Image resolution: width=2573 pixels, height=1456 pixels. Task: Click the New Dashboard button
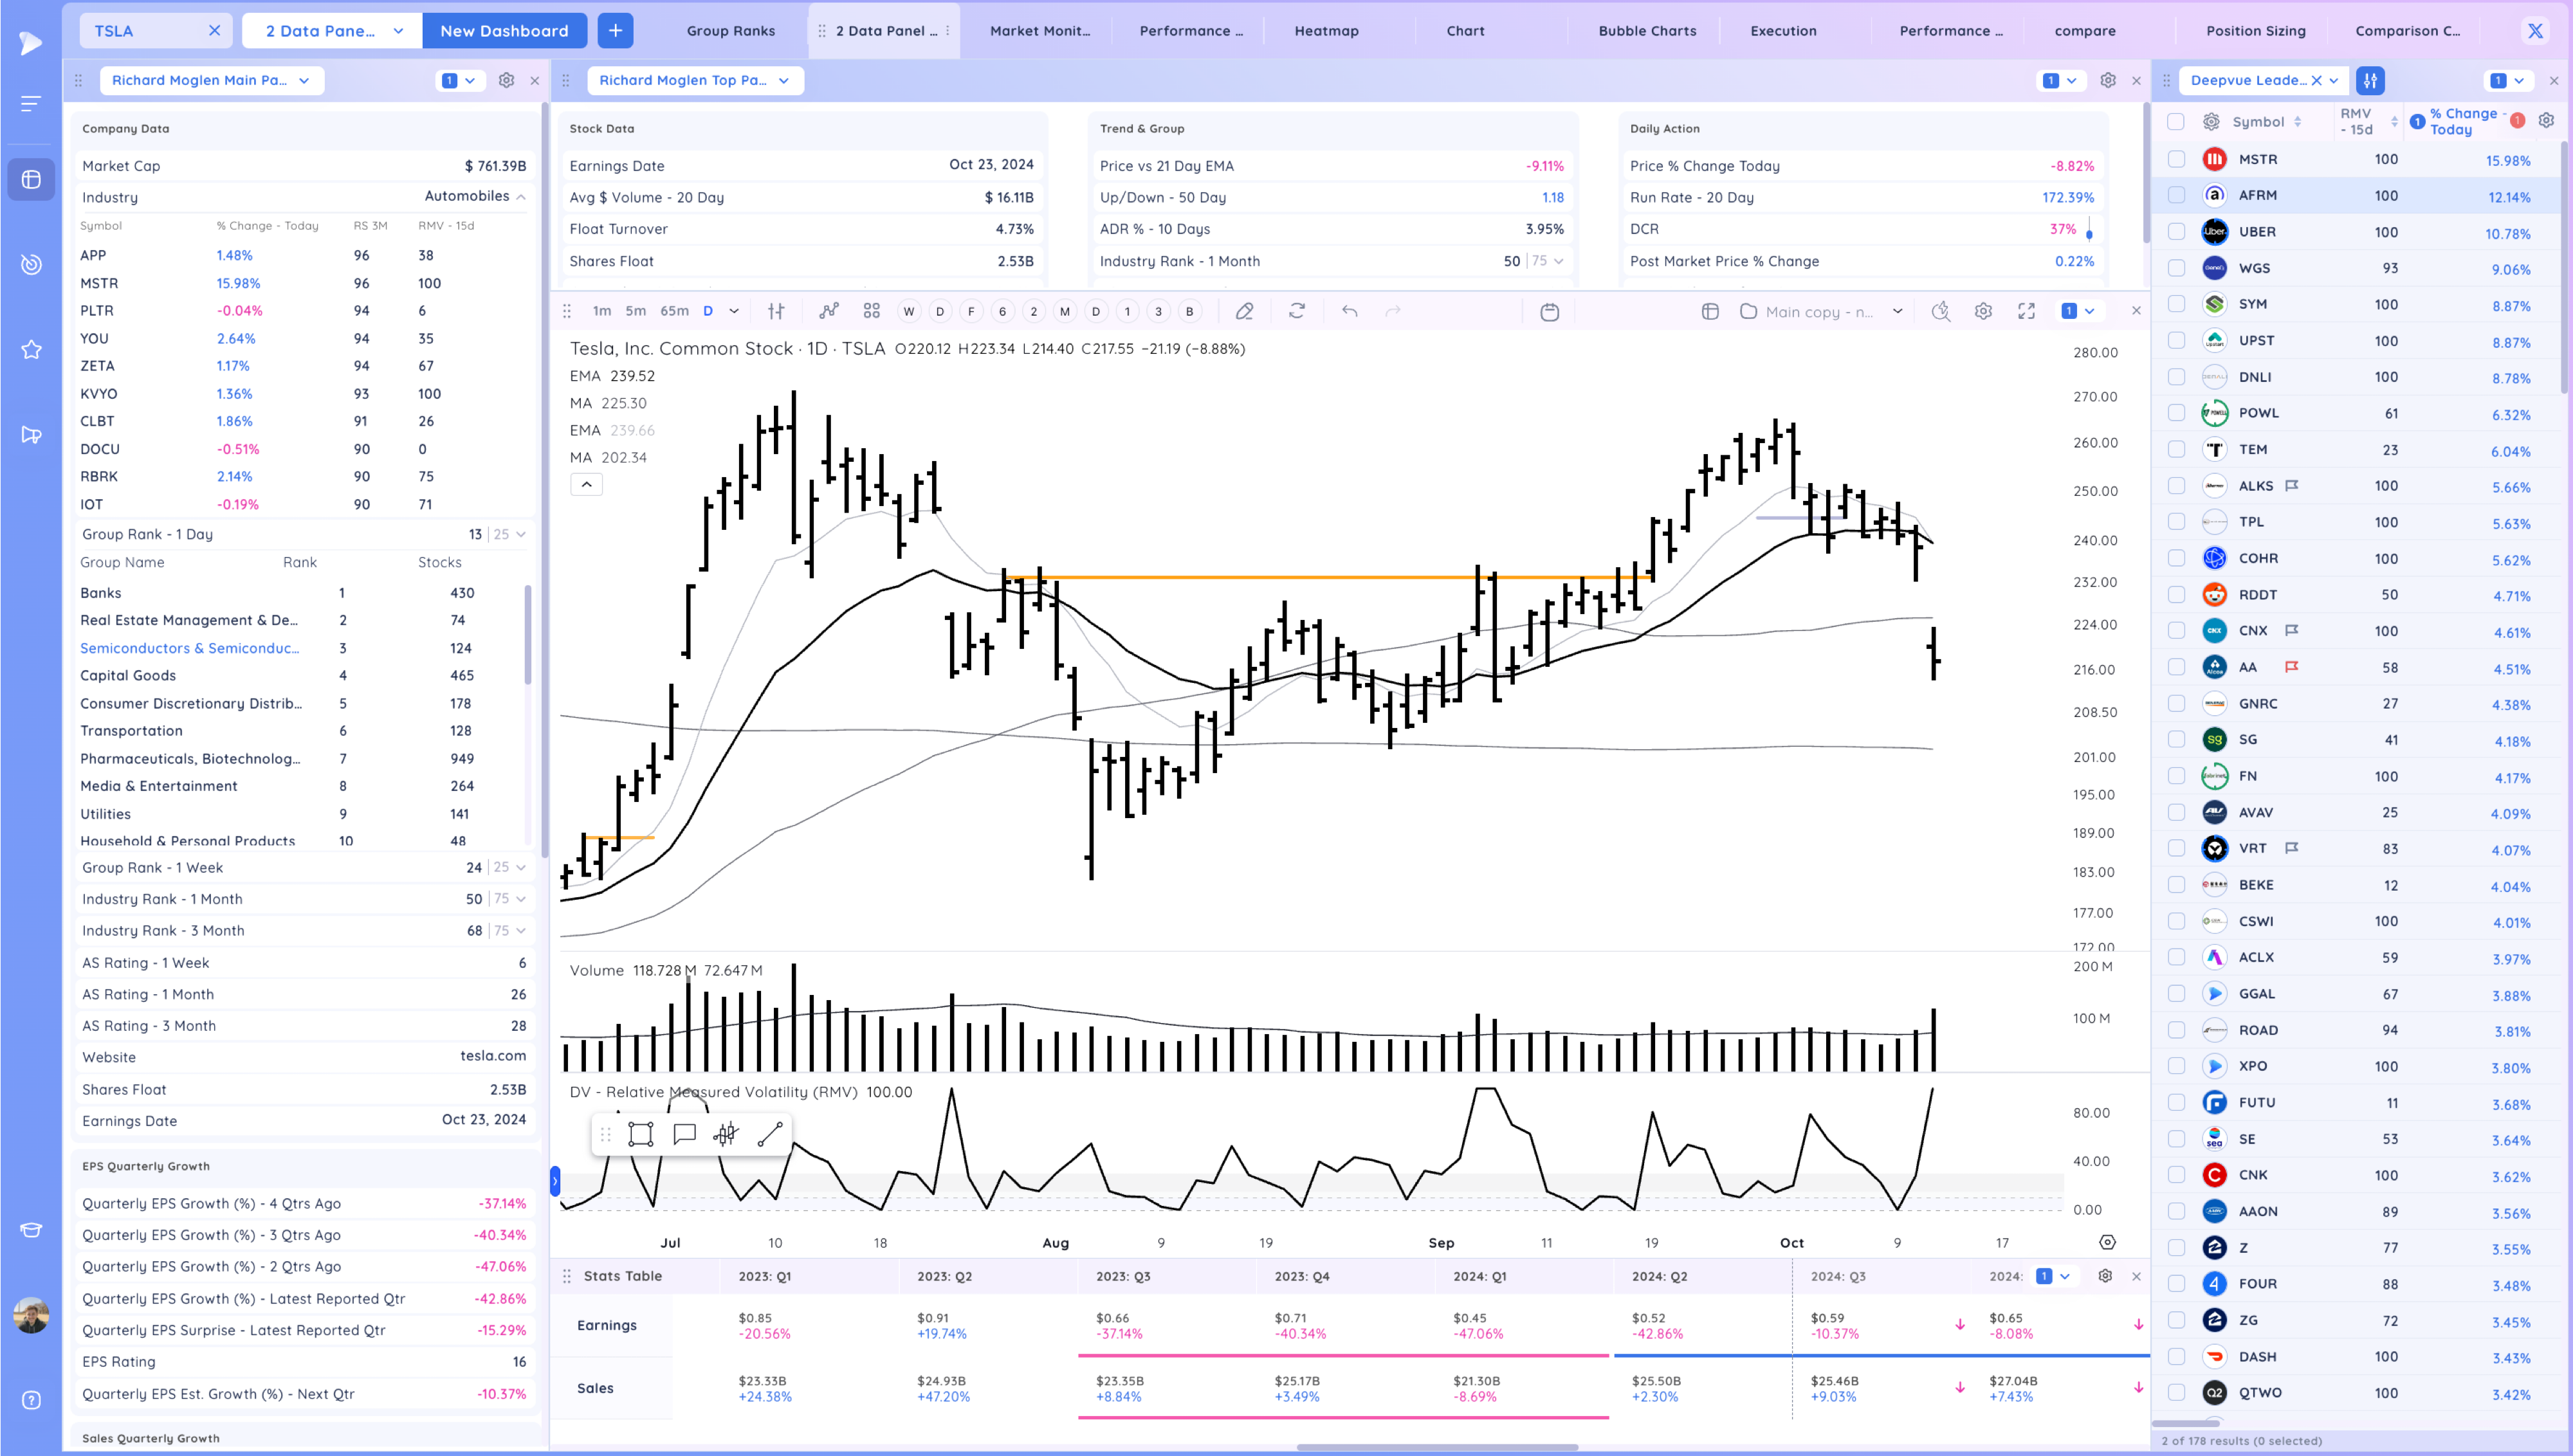(x=504, y=31)
